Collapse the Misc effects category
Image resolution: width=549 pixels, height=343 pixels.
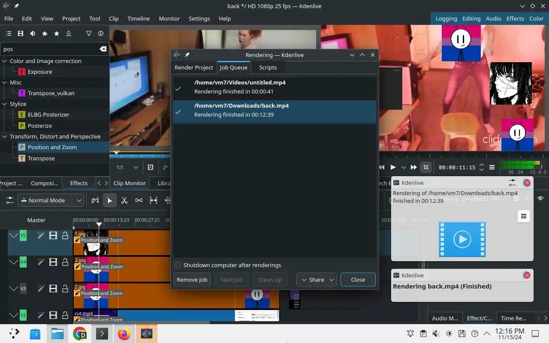[5, 82]
